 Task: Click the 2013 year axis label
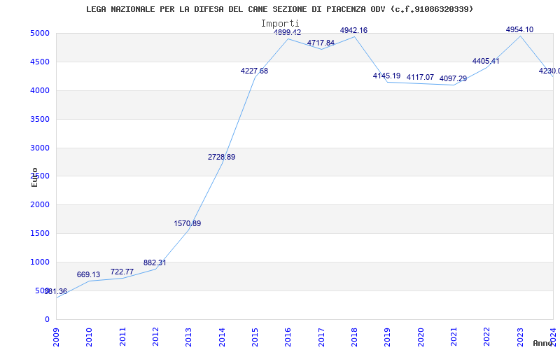[189, 337]
